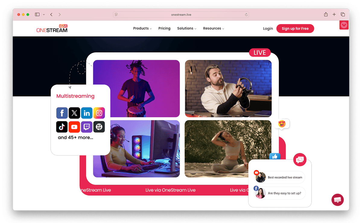The image size is (362, 223).
Task: Click 'Best recorded live stream' comment
Action: pos(279,177)
